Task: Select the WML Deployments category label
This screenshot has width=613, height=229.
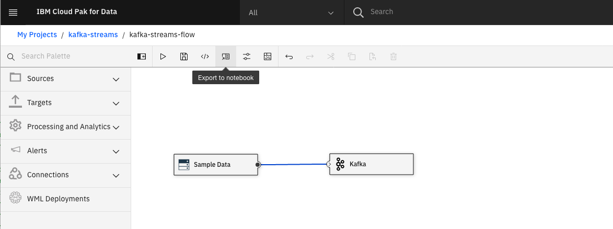Action: (x=58, y=199)
